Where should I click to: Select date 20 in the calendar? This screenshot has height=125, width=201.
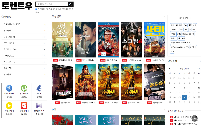(189, 93)
